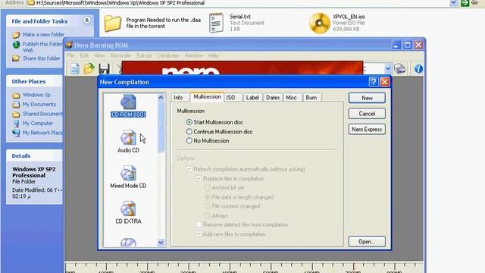Viewport: 485px width, 273px height.
Task: Switch to the Misc tab
Action: tap(291, 98)
